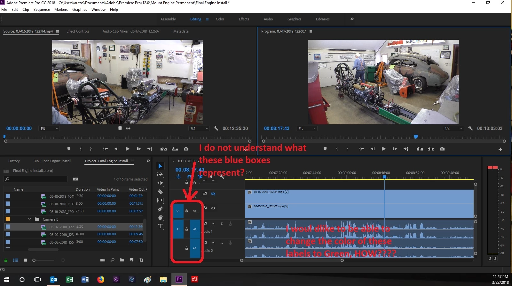Sort by Duration column header
512x286 pixels.
coord(83,189)
